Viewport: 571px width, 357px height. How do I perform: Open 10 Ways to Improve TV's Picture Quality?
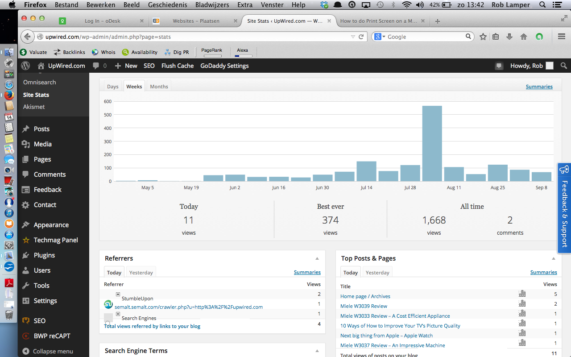point(400,326)
